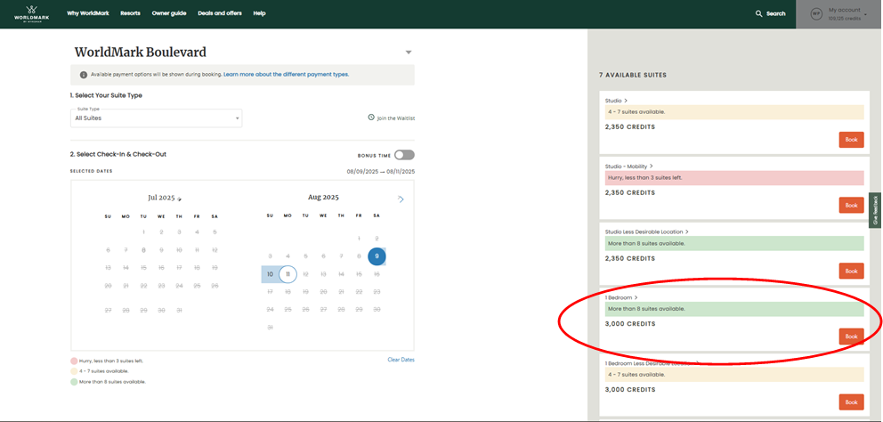Book the Studio Less Desirable Location suite
The image size is (883, 422).
tap(851, 271)
